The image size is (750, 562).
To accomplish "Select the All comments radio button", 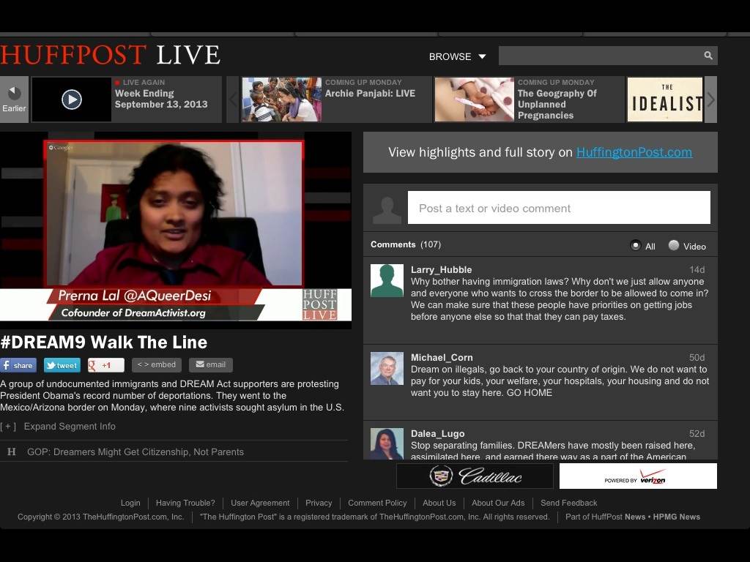I will 635,246.
